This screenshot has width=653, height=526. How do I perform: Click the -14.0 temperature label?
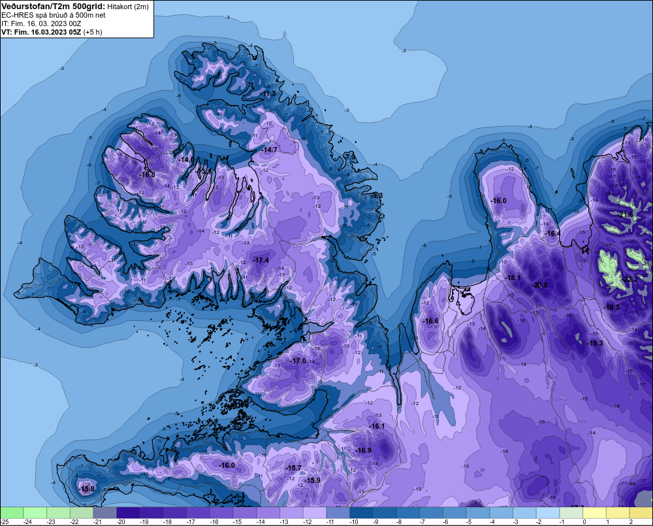pyautogui.click(x=187, y=159)
